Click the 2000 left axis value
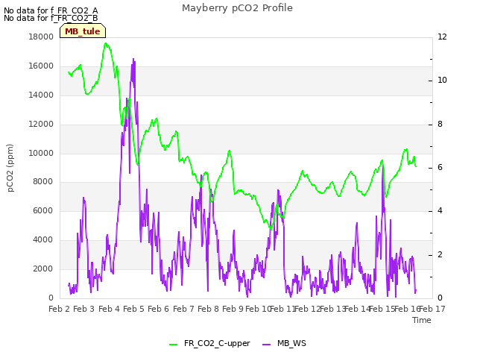The image size is (477, 358). point(43,268)
